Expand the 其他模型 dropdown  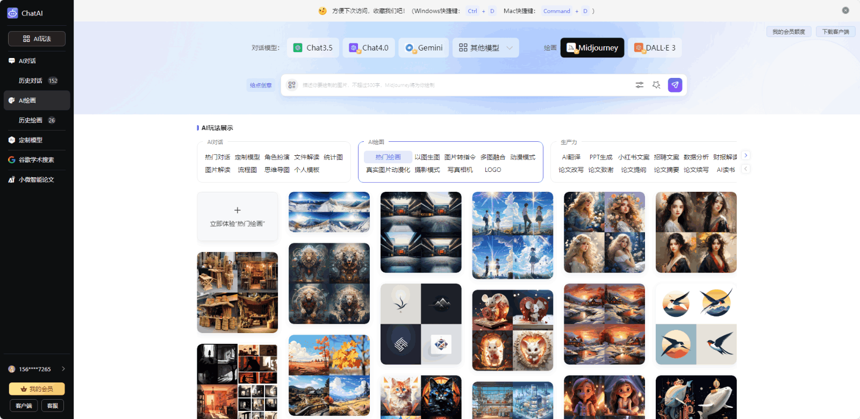[485, 48]
